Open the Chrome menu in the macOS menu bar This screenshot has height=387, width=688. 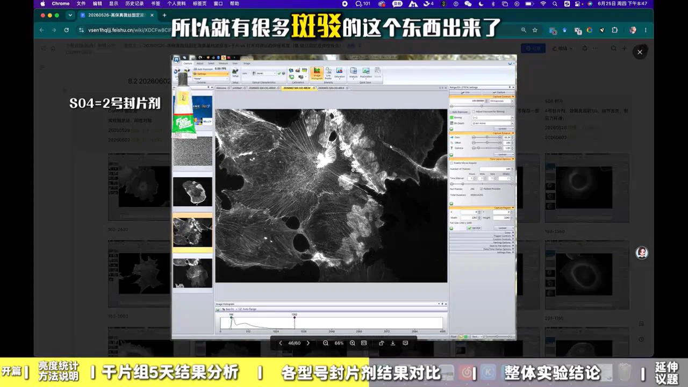coord(60,4)
